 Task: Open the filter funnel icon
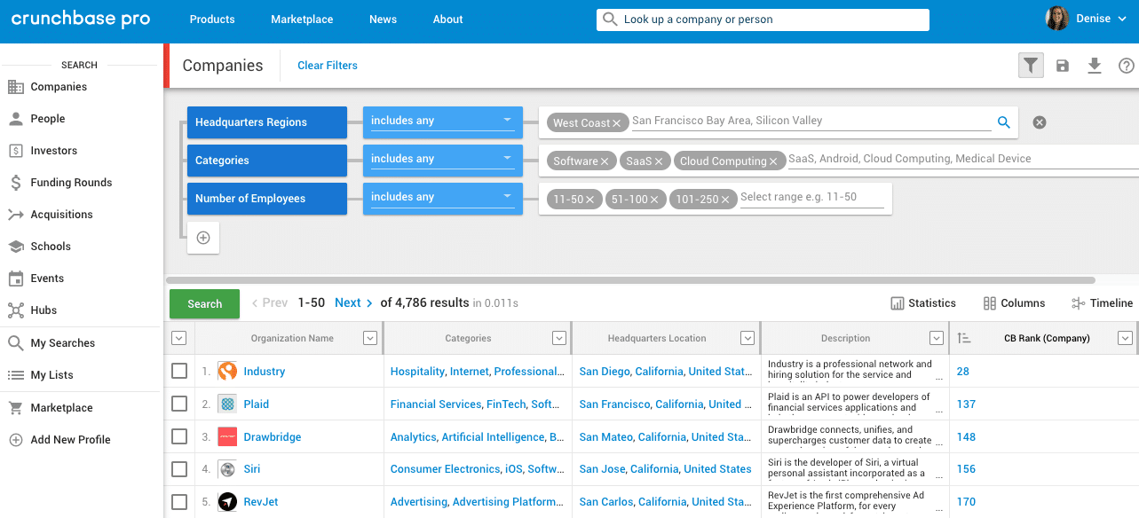coord(1030,65)
